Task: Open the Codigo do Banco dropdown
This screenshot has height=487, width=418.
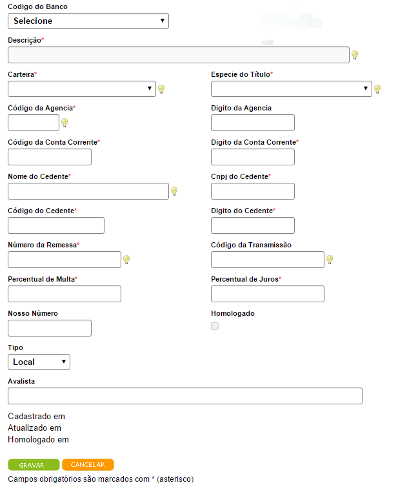Action: [x=88, y=21]
